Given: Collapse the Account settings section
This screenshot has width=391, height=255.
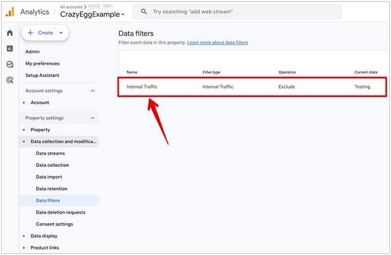Looking at the screenshot, I should pos(93,91).
